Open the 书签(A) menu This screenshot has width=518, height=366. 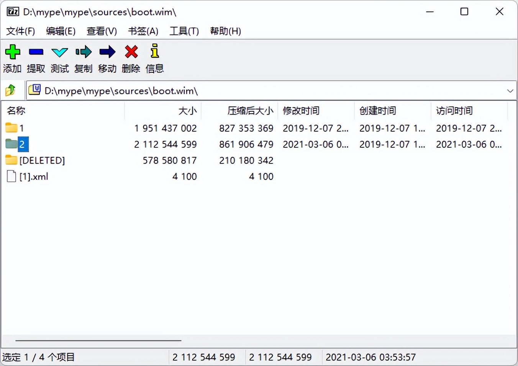coord(143,31)
